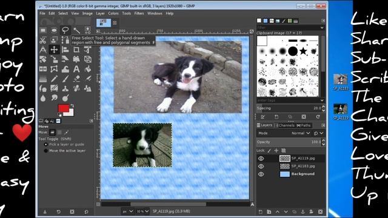
Task: Select the Measure tool
Action: coord(43,50)
